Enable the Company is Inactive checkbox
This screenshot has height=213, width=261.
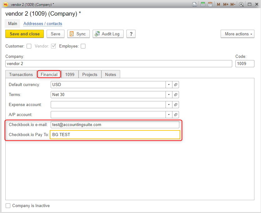click(8, 205)
